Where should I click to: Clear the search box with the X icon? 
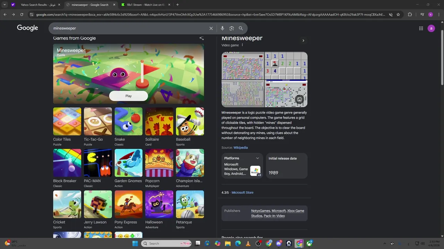211,28
